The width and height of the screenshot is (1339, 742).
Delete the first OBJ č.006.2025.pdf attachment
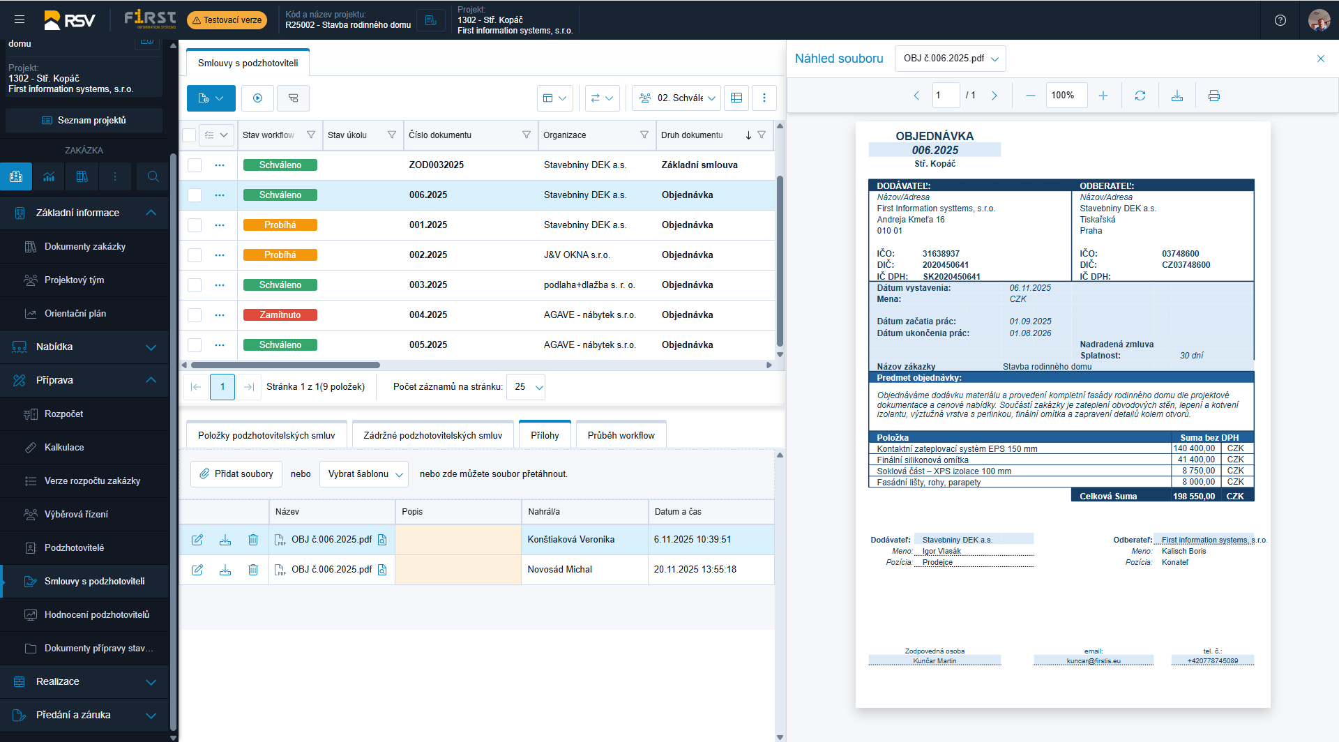(x=253, y=540)
